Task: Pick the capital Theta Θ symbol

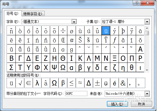Action: coord(63,58)
